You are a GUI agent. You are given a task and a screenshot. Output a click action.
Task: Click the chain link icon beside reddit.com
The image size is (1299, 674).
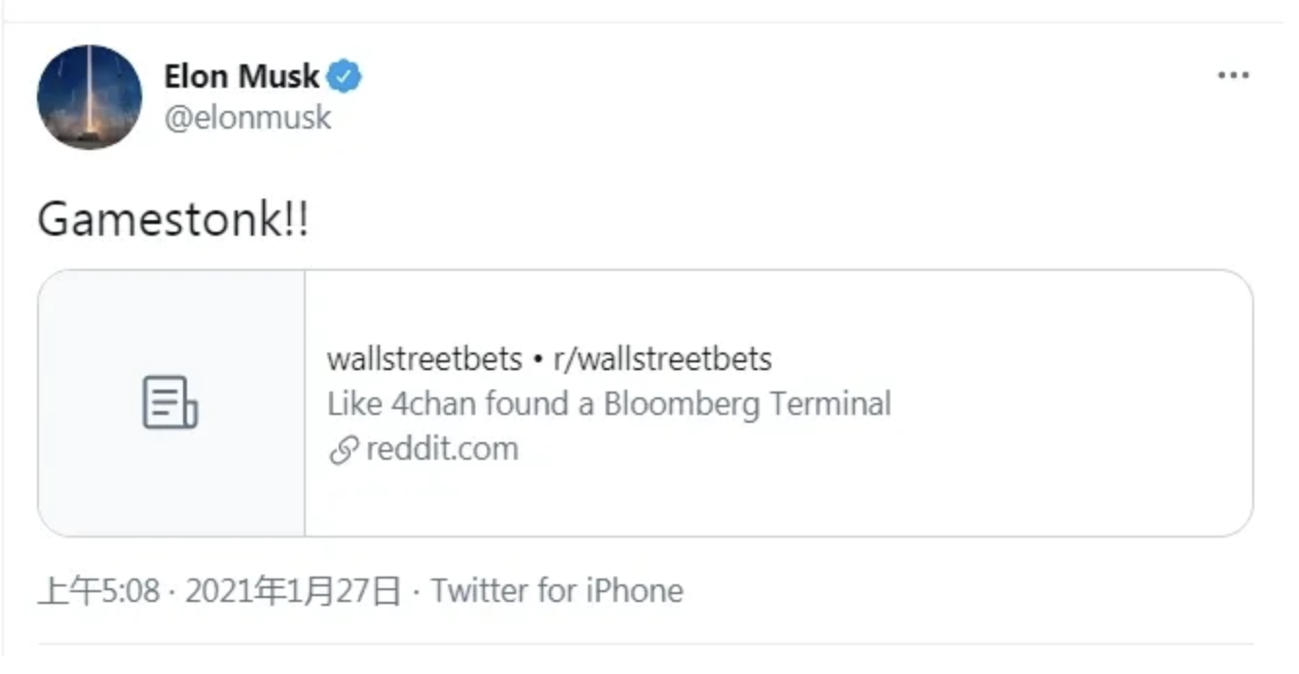(x=343, y=450)
